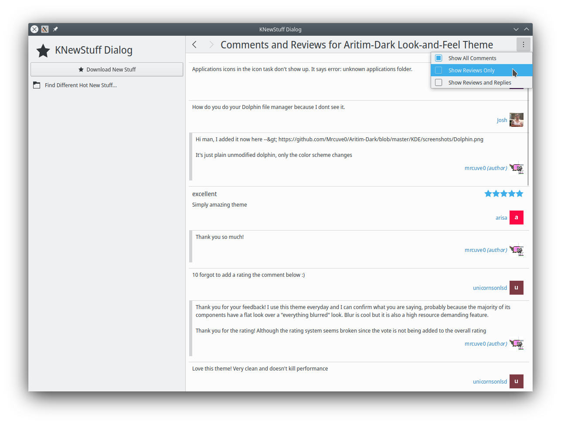Click the title bar down-chevron button
Image resolution: width=561 pixels, height=425 pixels.
(x=516, y=29)
